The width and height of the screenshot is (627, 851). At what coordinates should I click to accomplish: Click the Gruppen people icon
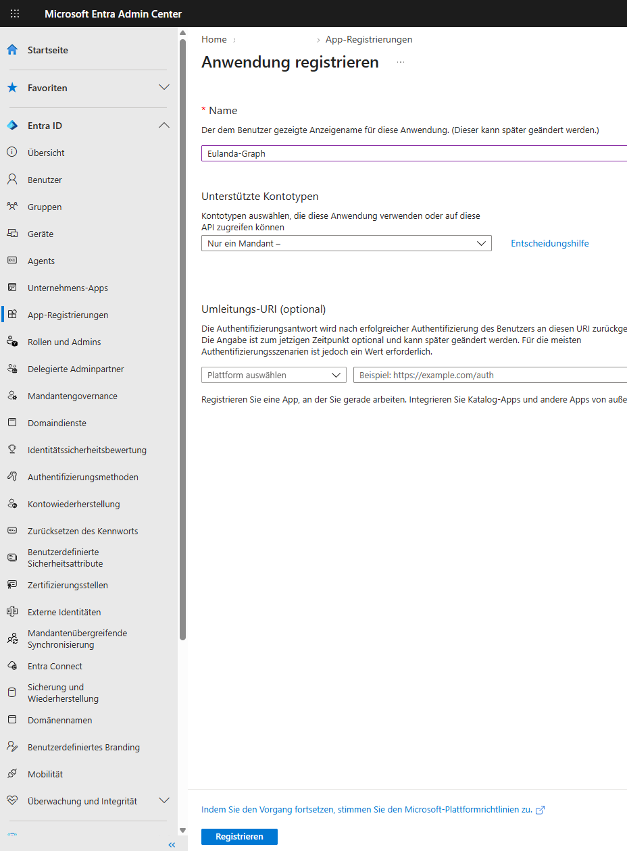pyautogui.click(x=12, y=207)
